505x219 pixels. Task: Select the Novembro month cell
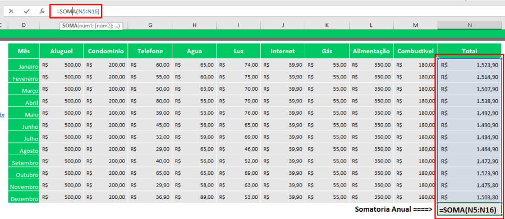pyautogui.click(x=24, y=185)
